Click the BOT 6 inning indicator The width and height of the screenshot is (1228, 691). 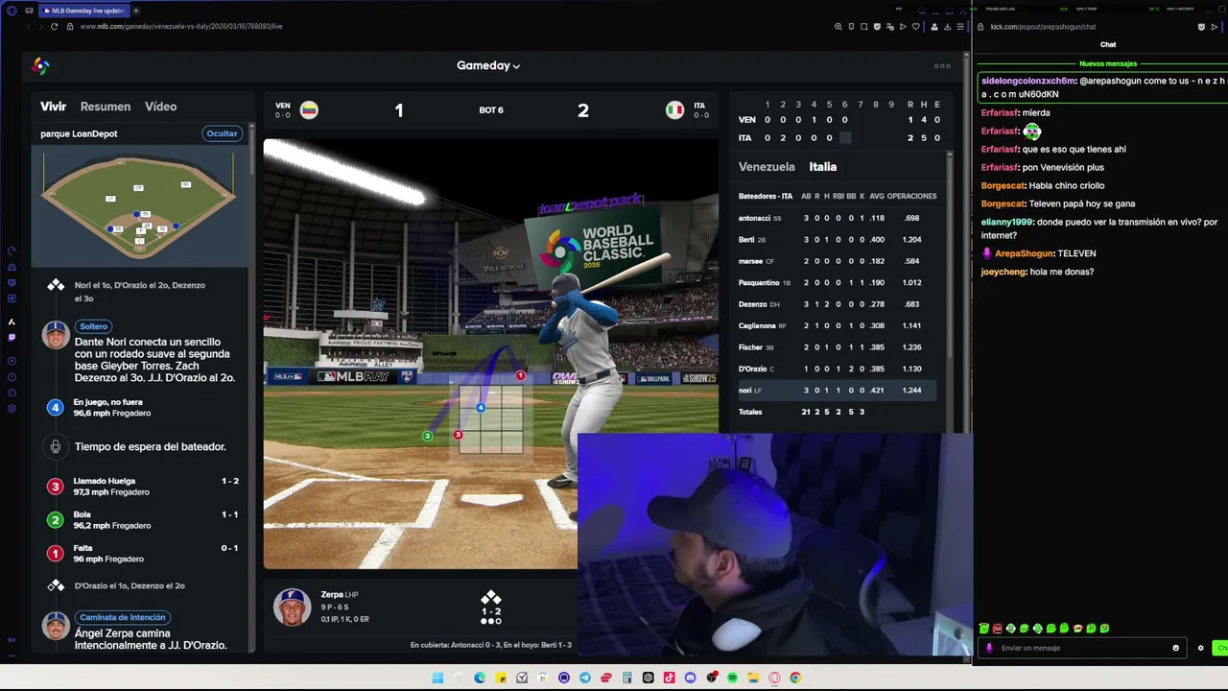tap(491, 110)
